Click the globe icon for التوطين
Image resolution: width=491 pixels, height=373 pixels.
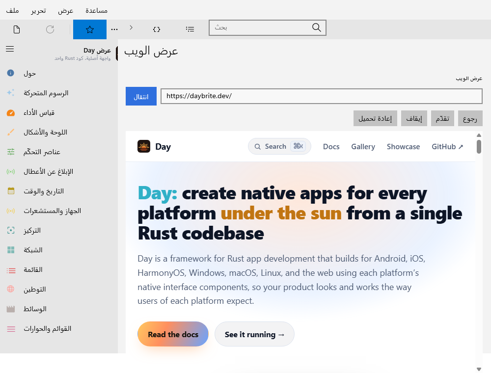tap(11, 289)
